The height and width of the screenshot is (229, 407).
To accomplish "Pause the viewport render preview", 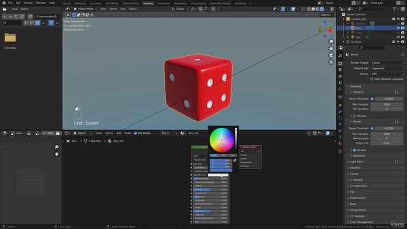I will 332,9.
